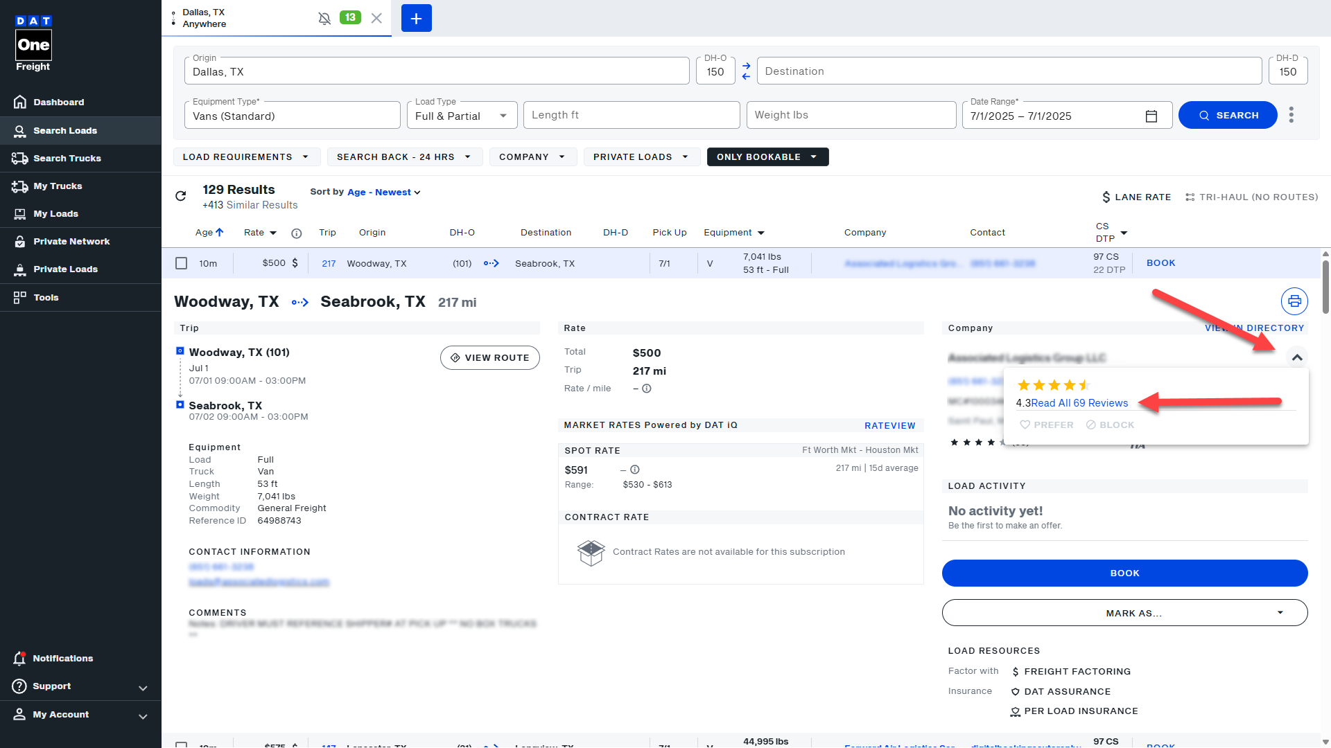The height and width of the screenshot is (748, 1331).
Task: Change Sort by Age - Newest
Action: tap(384, 192)
